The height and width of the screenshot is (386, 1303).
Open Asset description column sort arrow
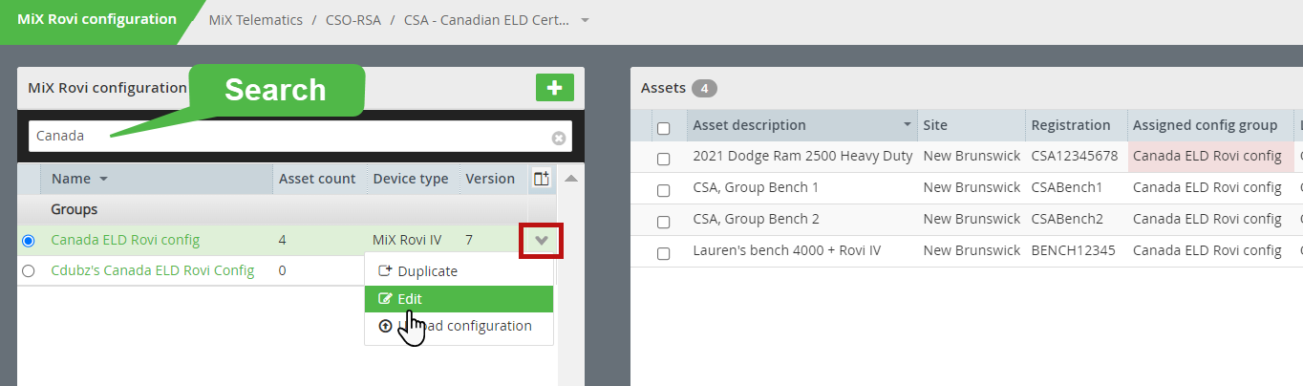(x=907, y=125)
